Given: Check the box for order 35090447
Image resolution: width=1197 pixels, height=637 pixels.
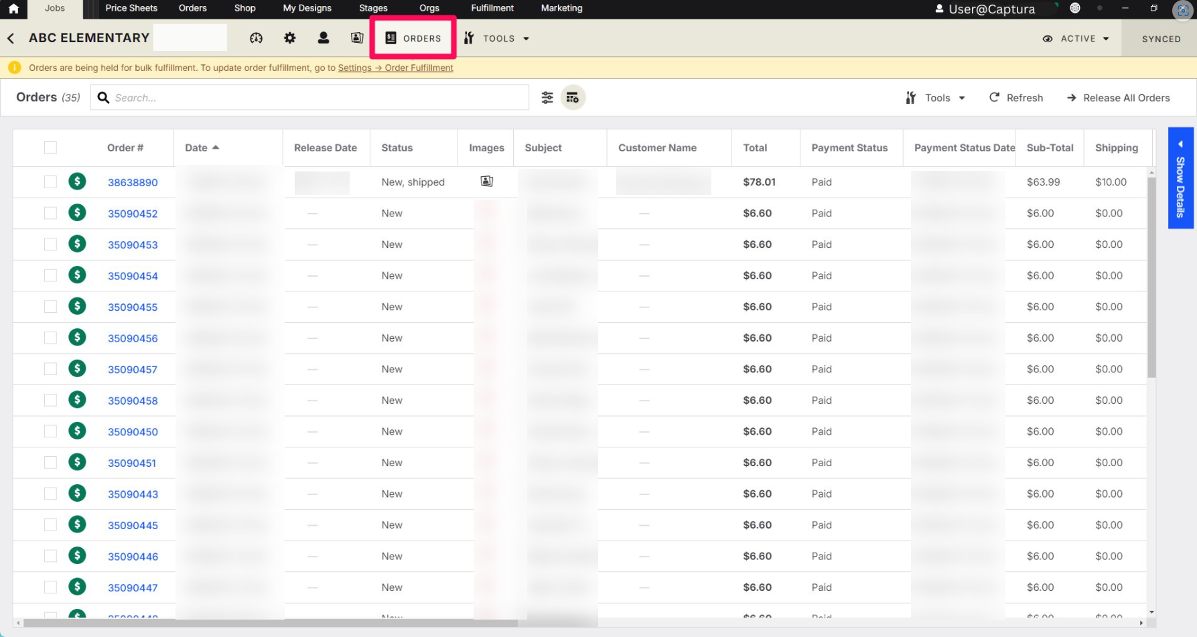Looking at the screenshot, I should [50, 587].
